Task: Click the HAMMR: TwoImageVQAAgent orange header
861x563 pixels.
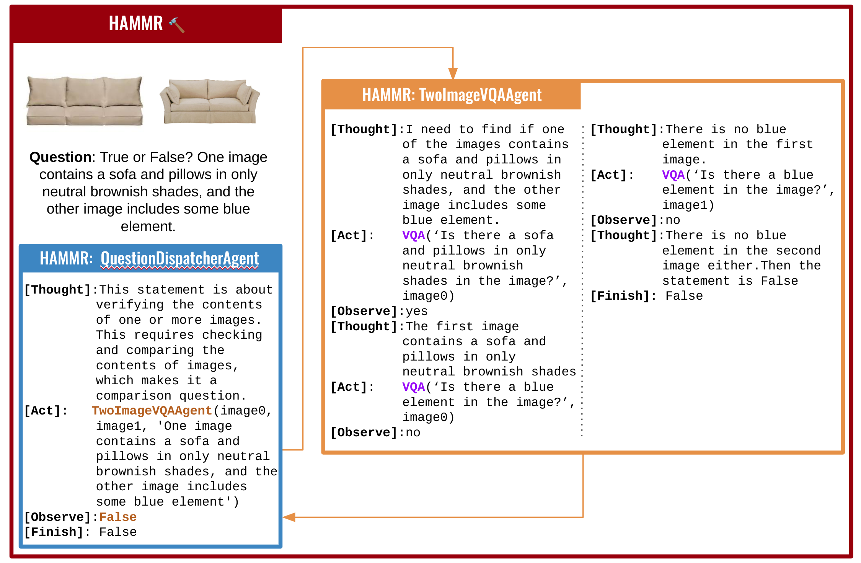Action: [x=452, y=95]
